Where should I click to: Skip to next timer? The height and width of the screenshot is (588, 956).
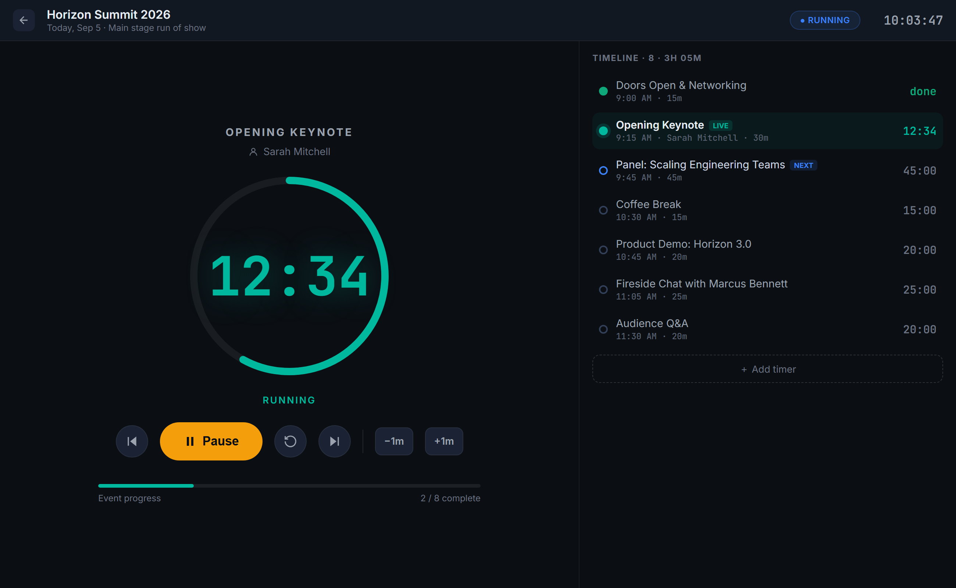coord(334,441)
